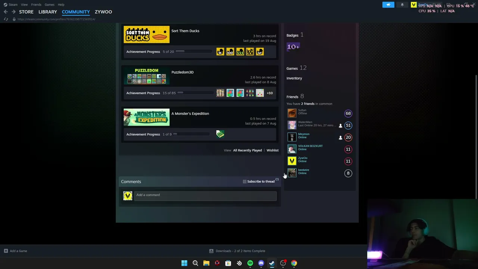This screenshot has height=269, width=478.
Task: Open the Wishlist link
Action: point(273,150)
